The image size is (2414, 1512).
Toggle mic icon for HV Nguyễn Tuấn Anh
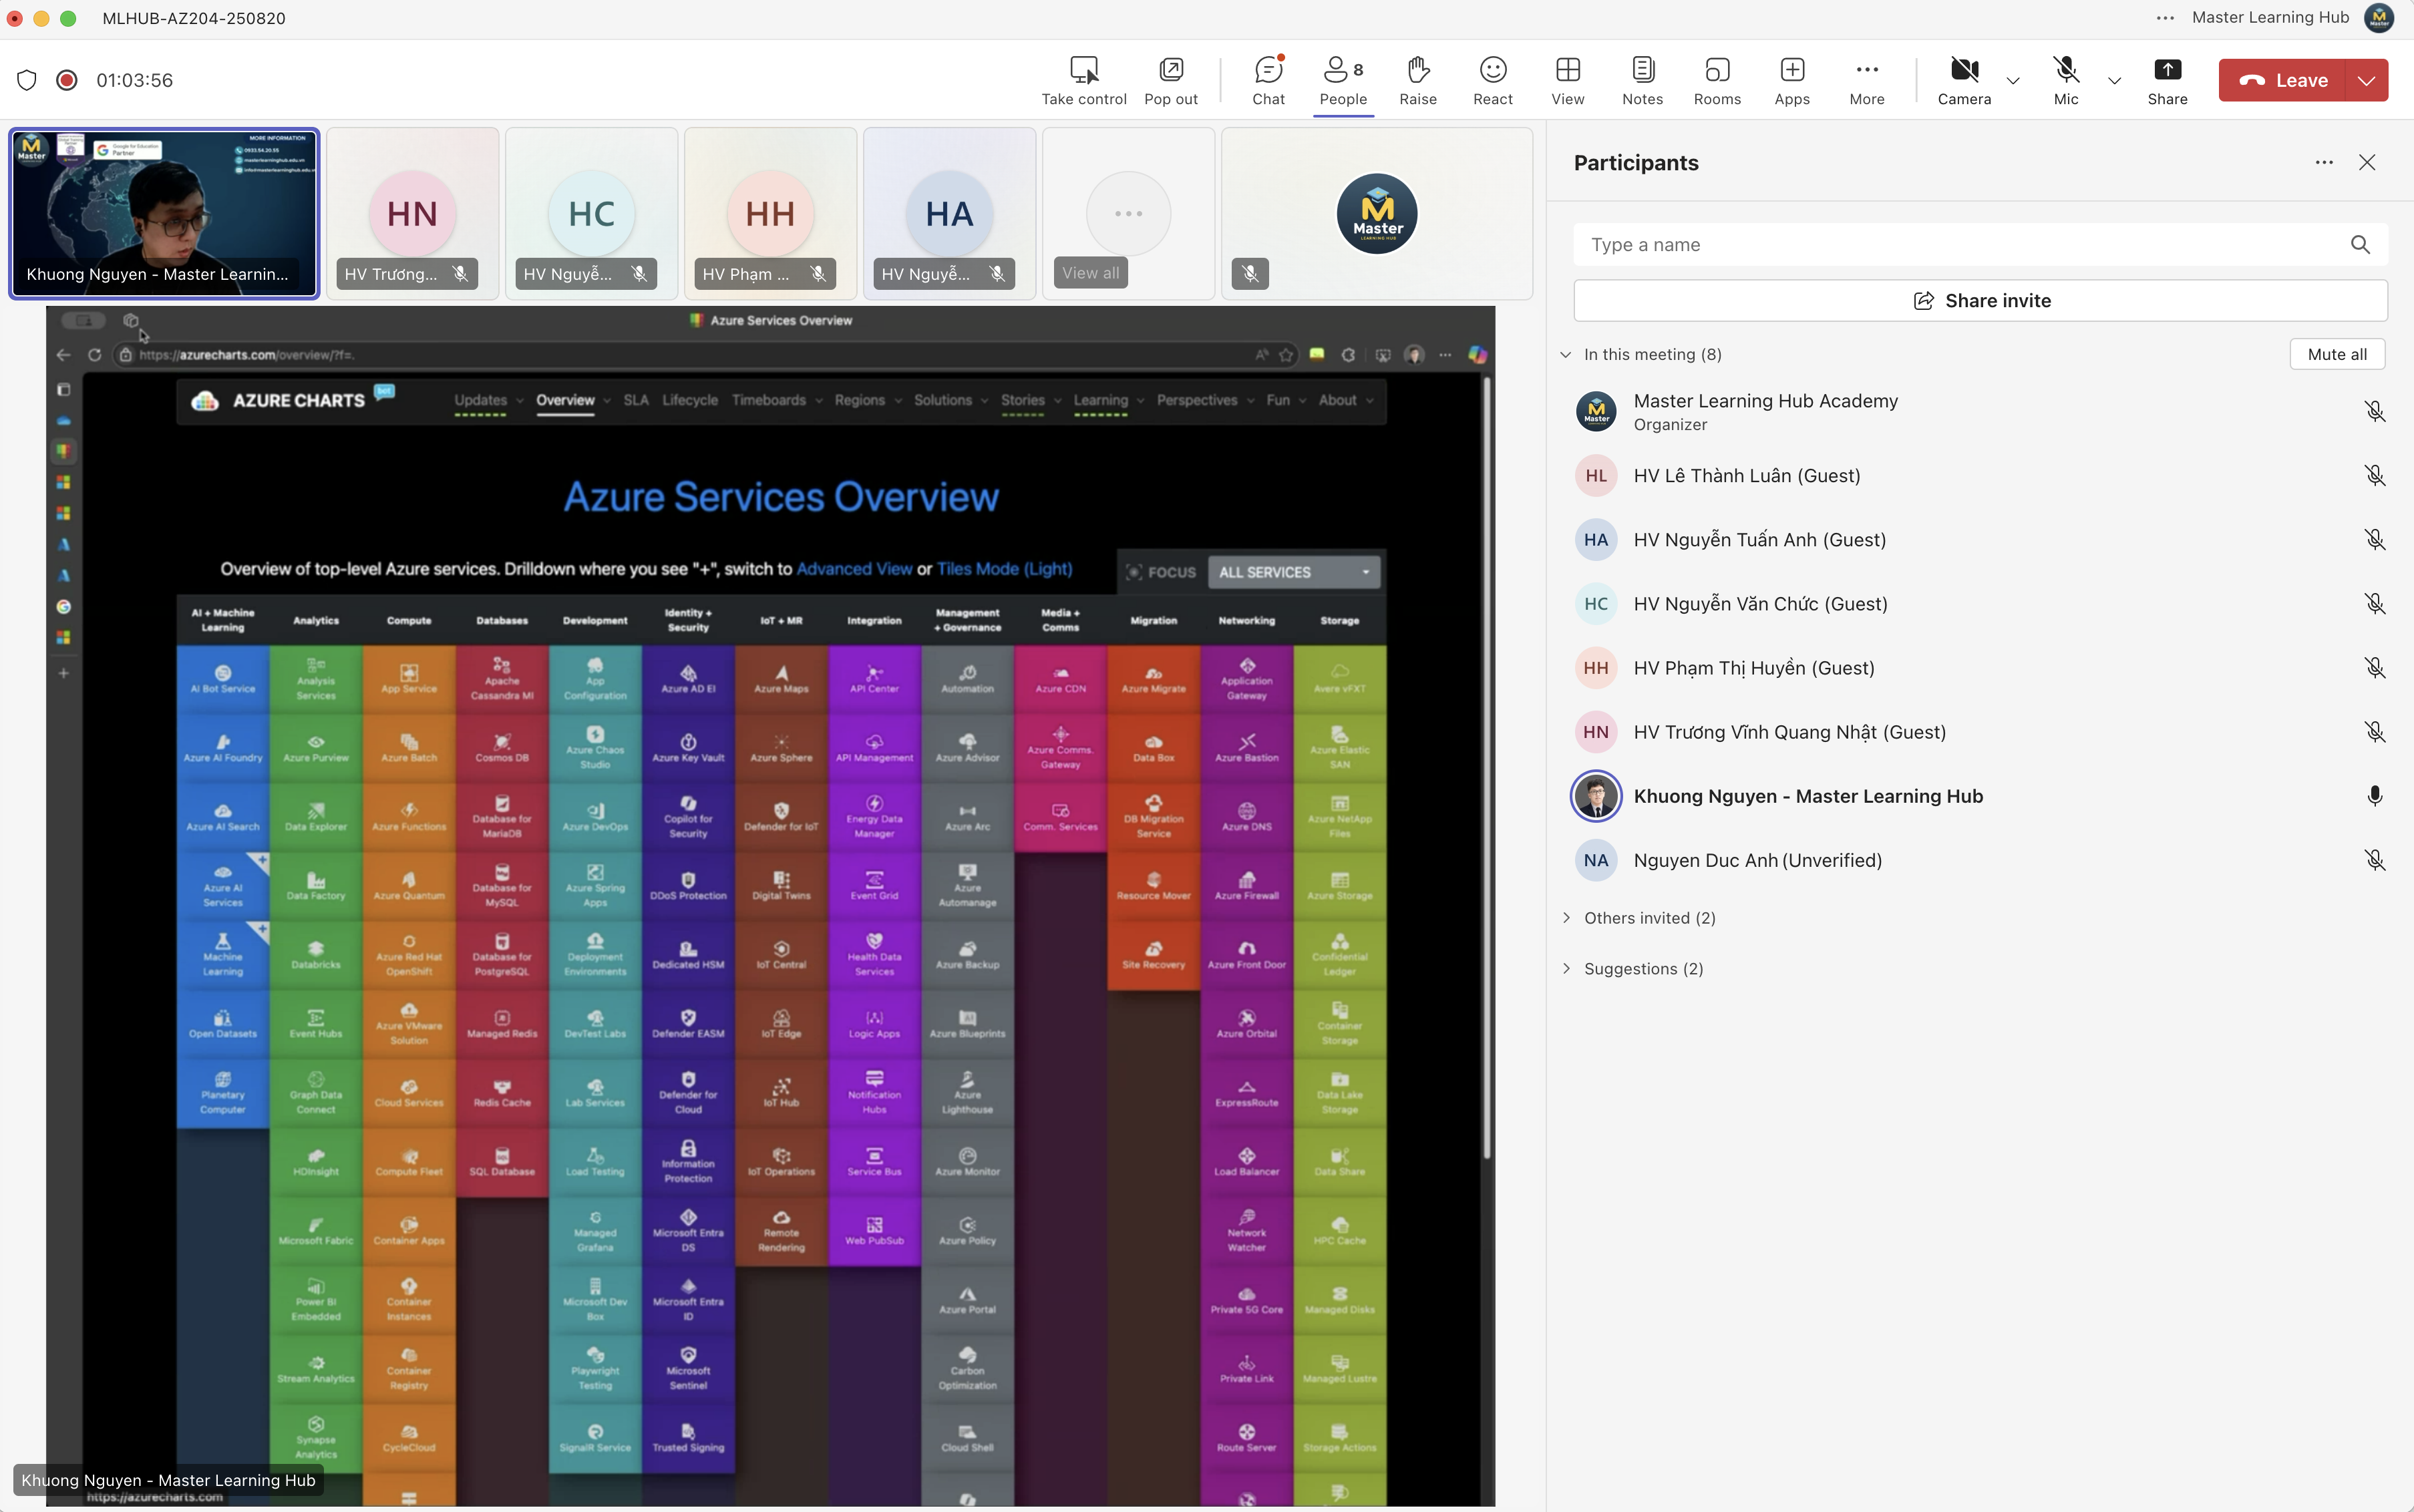point(2374,540)
